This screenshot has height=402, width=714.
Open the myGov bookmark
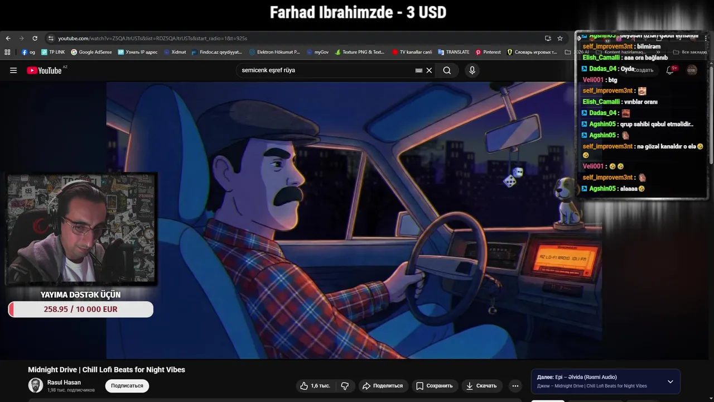(317, 52)
